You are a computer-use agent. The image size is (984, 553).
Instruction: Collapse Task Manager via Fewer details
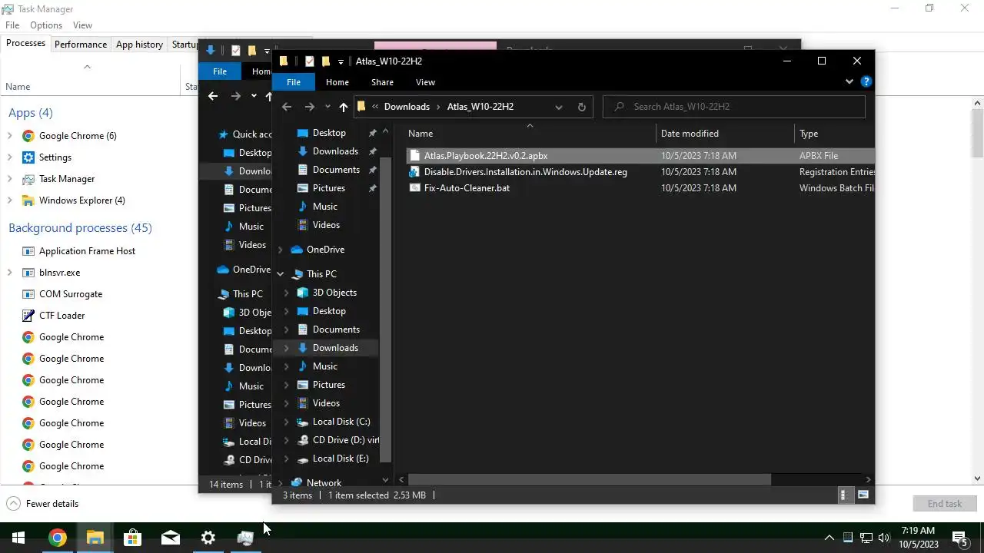tap(42, 504)
